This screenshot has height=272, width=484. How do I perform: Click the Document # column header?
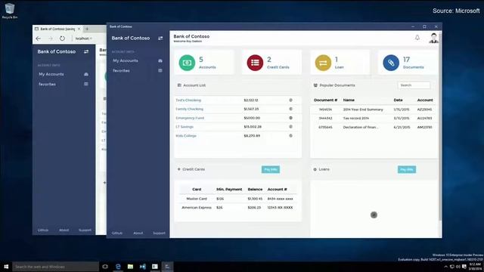[325, 100]
